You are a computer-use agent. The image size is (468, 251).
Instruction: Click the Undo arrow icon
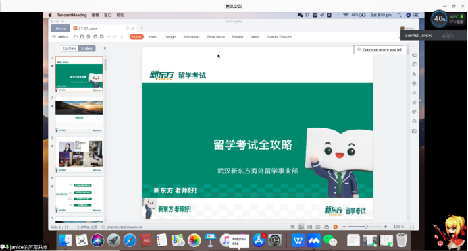[x=109, y=37]
